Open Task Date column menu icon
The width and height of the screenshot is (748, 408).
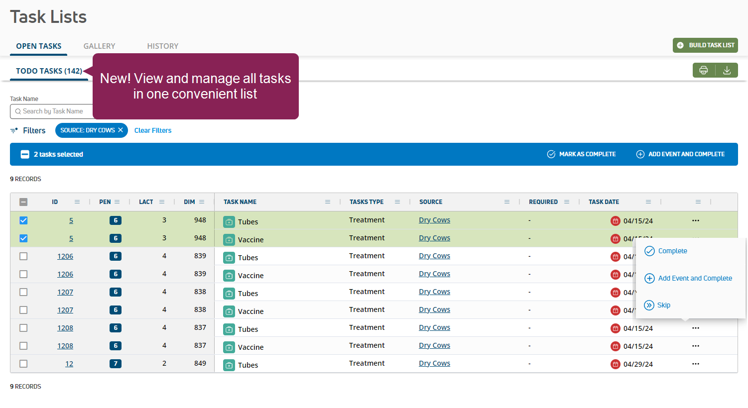648,202
